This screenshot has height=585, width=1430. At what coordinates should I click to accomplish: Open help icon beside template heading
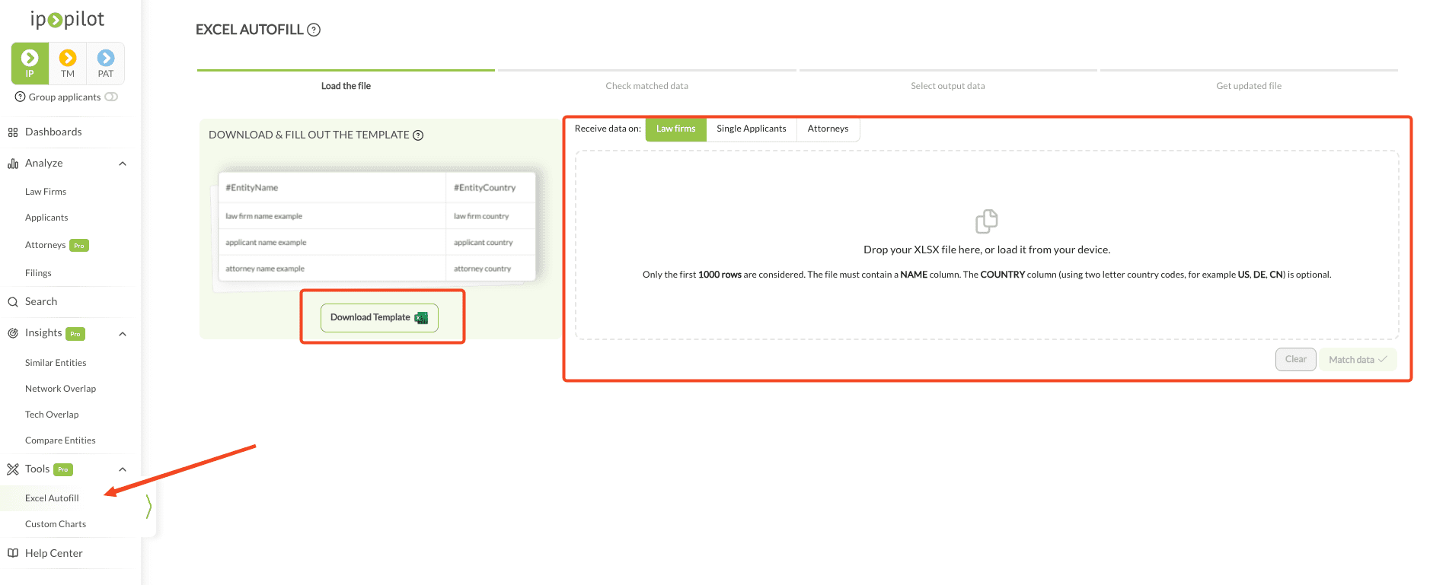point(418,135)
